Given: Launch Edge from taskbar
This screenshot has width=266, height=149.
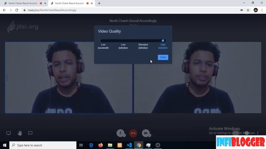Looking at the screenshot, I should pyautogui.click(x=91, y=145).
